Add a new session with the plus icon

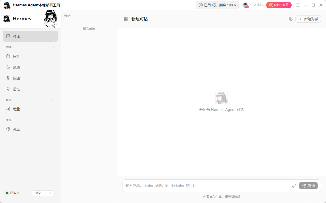[111, 16]
